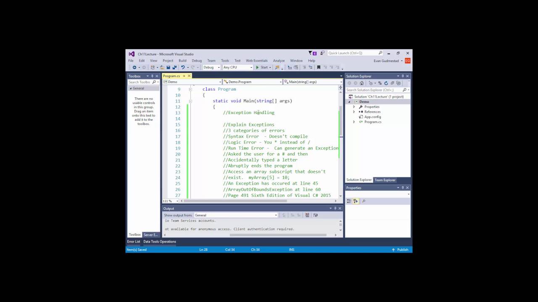Toggle Word Wrap icon in Output panel
538x302 pixels.
(x=316, y=215)
